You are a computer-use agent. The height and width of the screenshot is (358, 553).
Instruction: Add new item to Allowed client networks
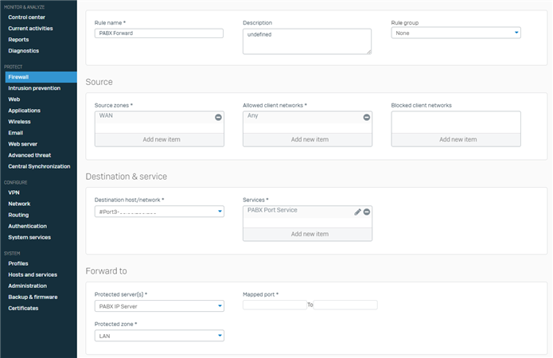307,139
